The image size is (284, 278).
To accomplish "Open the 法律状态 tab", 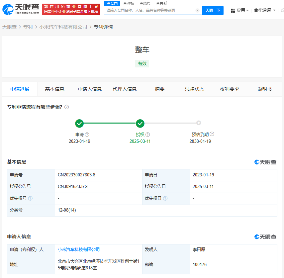I will [x=194, y=89].
